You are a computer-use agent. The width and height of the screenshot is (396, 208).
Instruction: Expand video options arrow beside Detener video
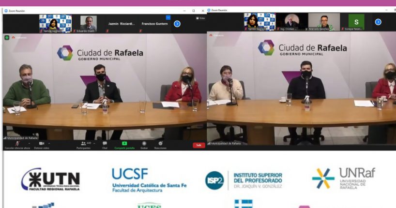point(48,143)
